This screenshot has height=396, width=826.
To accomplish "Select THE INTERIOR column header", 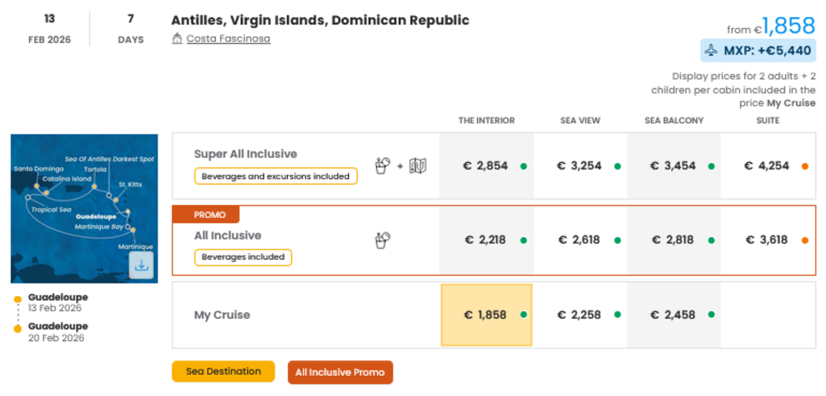I will pyautogui.click(x=487, y=120).
